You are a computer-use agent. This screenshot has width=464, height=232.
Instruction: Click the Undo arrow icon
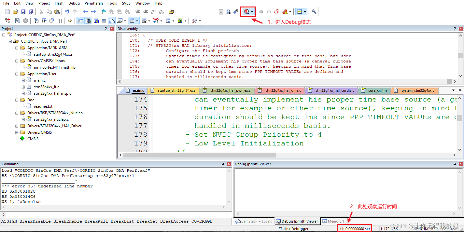(67, 12)
